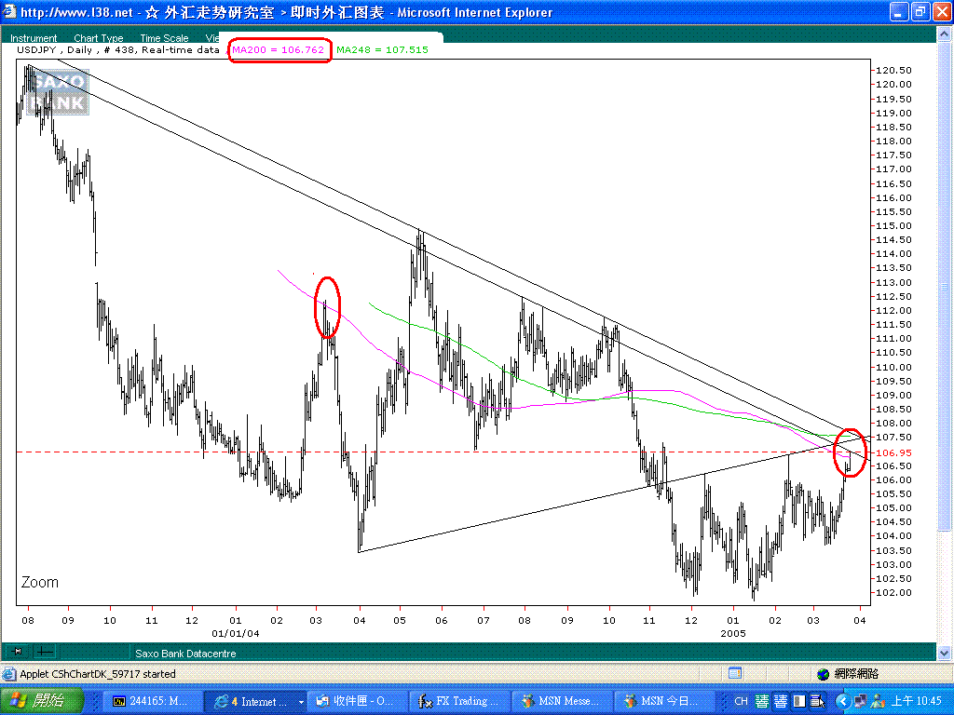Click the scroll down arrow of the page scrollbar
The width and height of the screenshot is (954, 715).
tap(944, 653)
